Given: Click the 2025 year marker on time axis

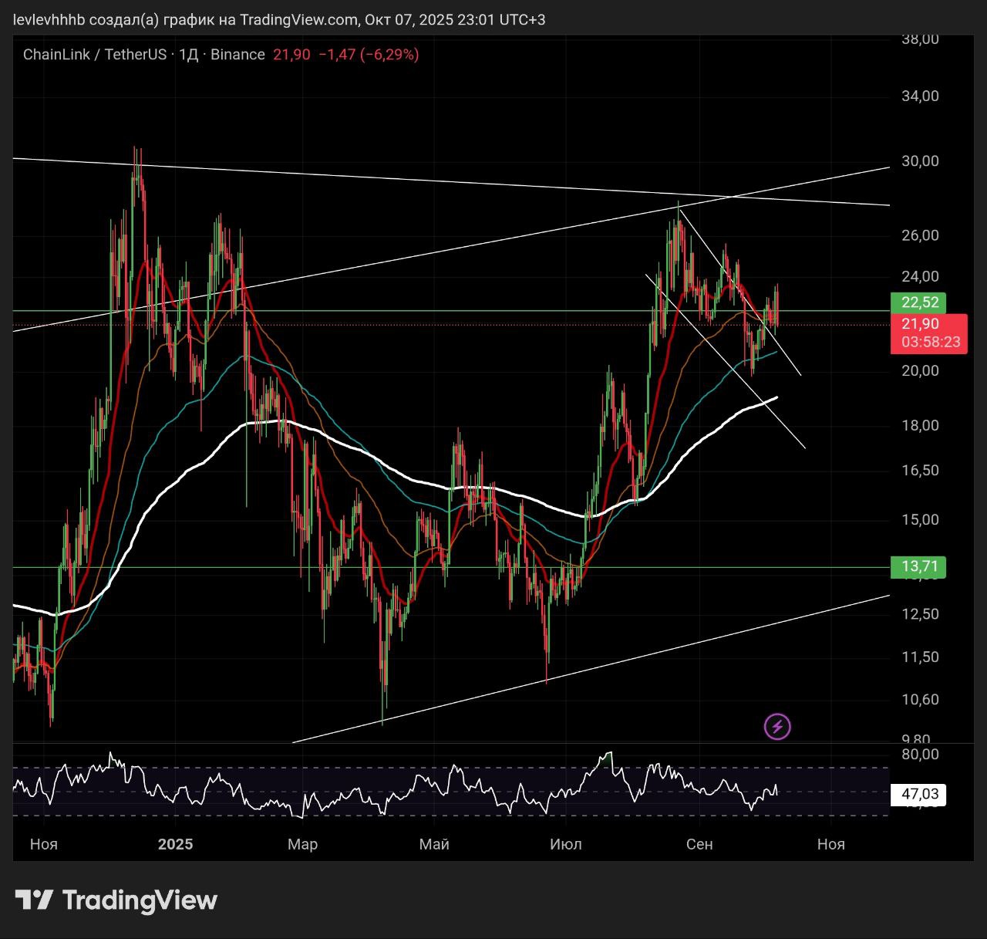Looking at the screenshot, I should pyautogui.click(x=175, y=844).
